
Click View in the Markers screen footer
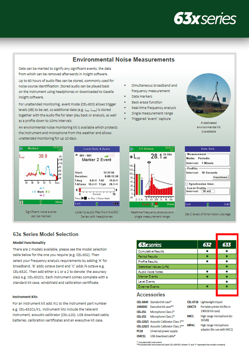point(59,202)
